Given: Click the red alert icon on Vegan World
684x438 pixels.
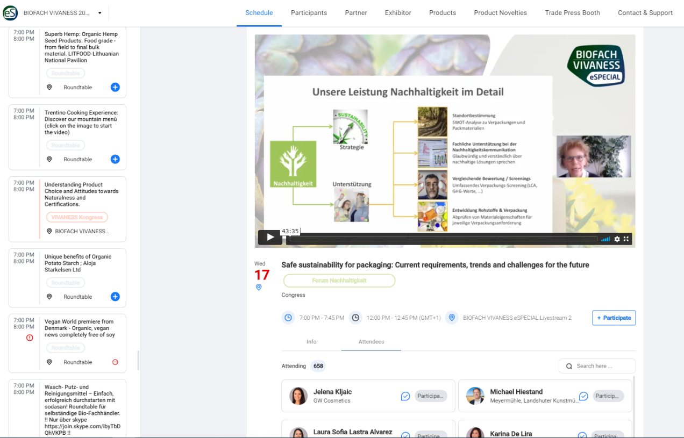Looking at the screenshot, I should [30, 338].
